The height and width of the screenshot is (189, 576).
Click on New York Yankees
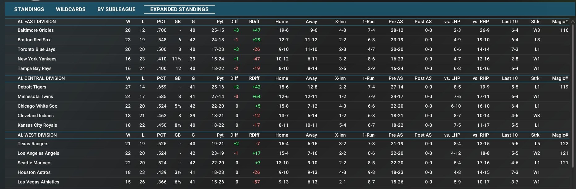(x=37, y=59)
